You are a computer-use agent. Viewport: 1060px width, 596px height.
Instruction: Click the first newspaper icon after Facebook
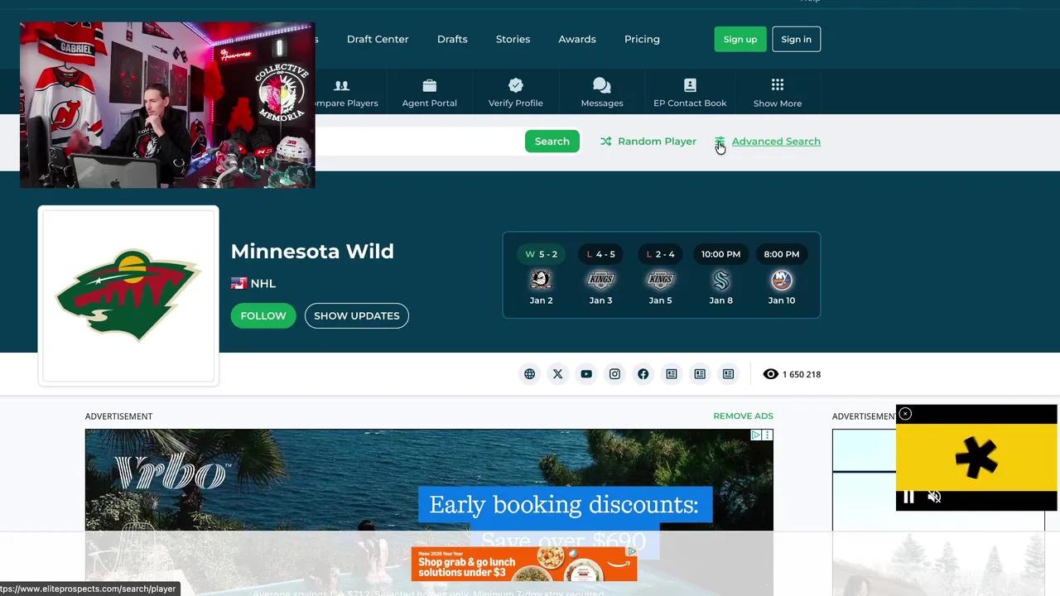pyautogui.click(x=672, y=374)
